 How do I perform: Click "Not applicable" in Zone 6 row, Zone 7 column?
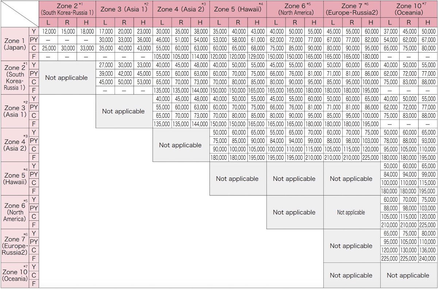click(351, 212)
